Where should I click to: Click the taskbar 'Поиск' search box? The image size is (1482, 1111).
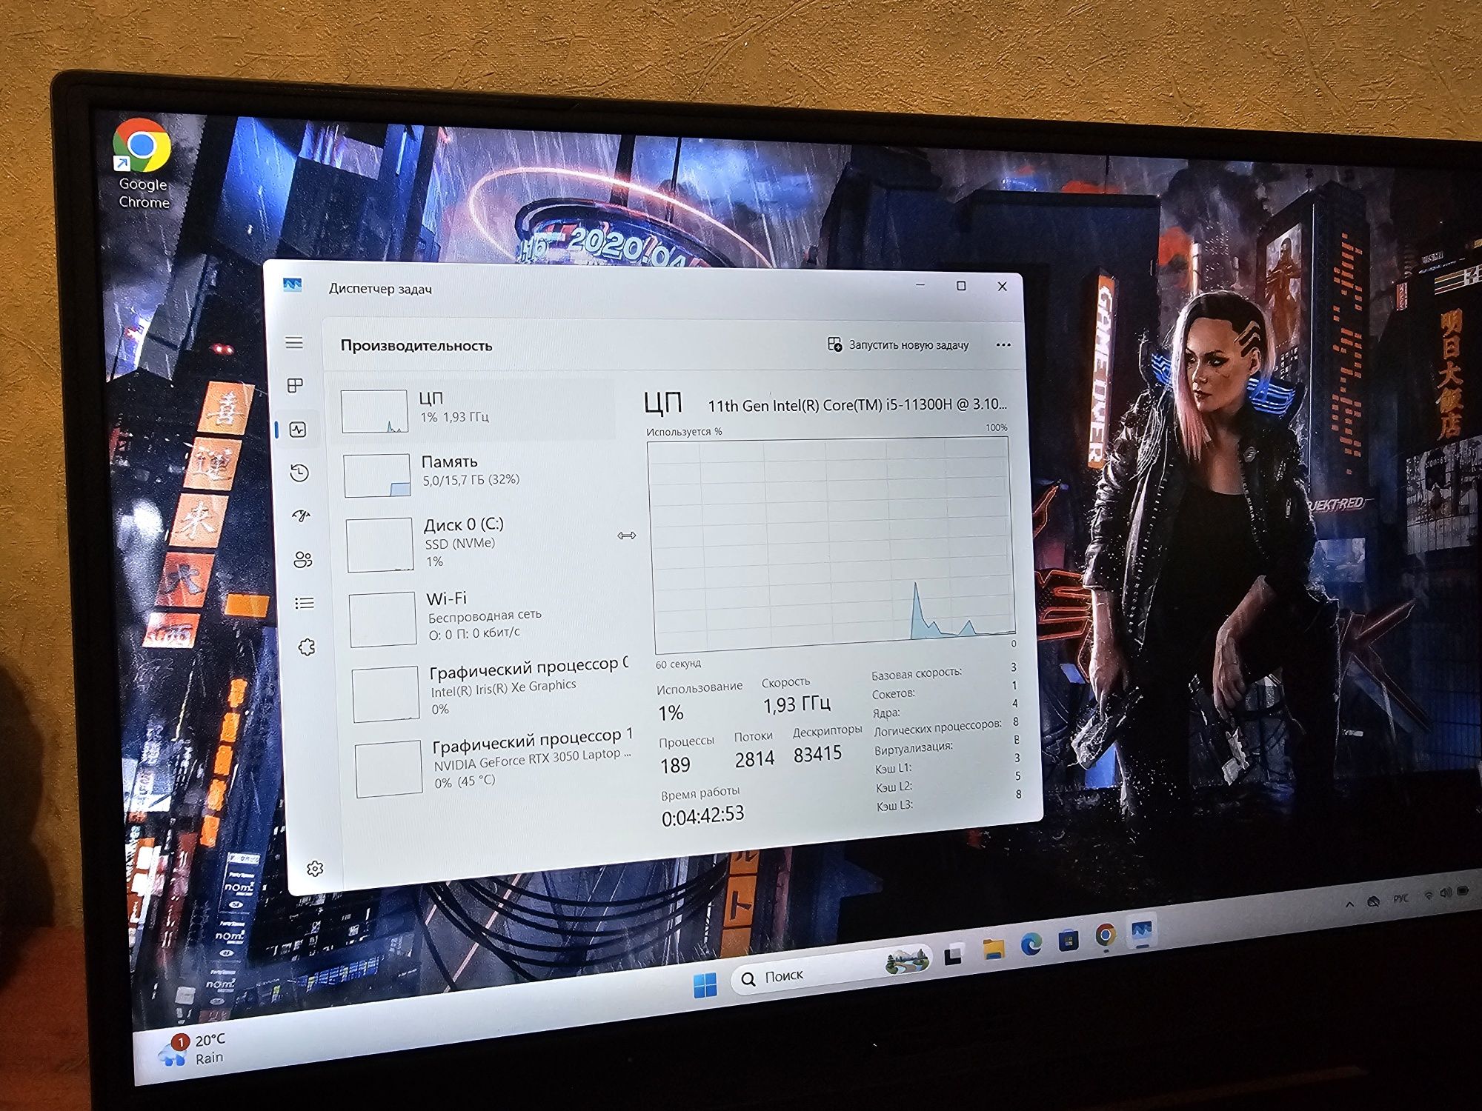tap(831, 971)
